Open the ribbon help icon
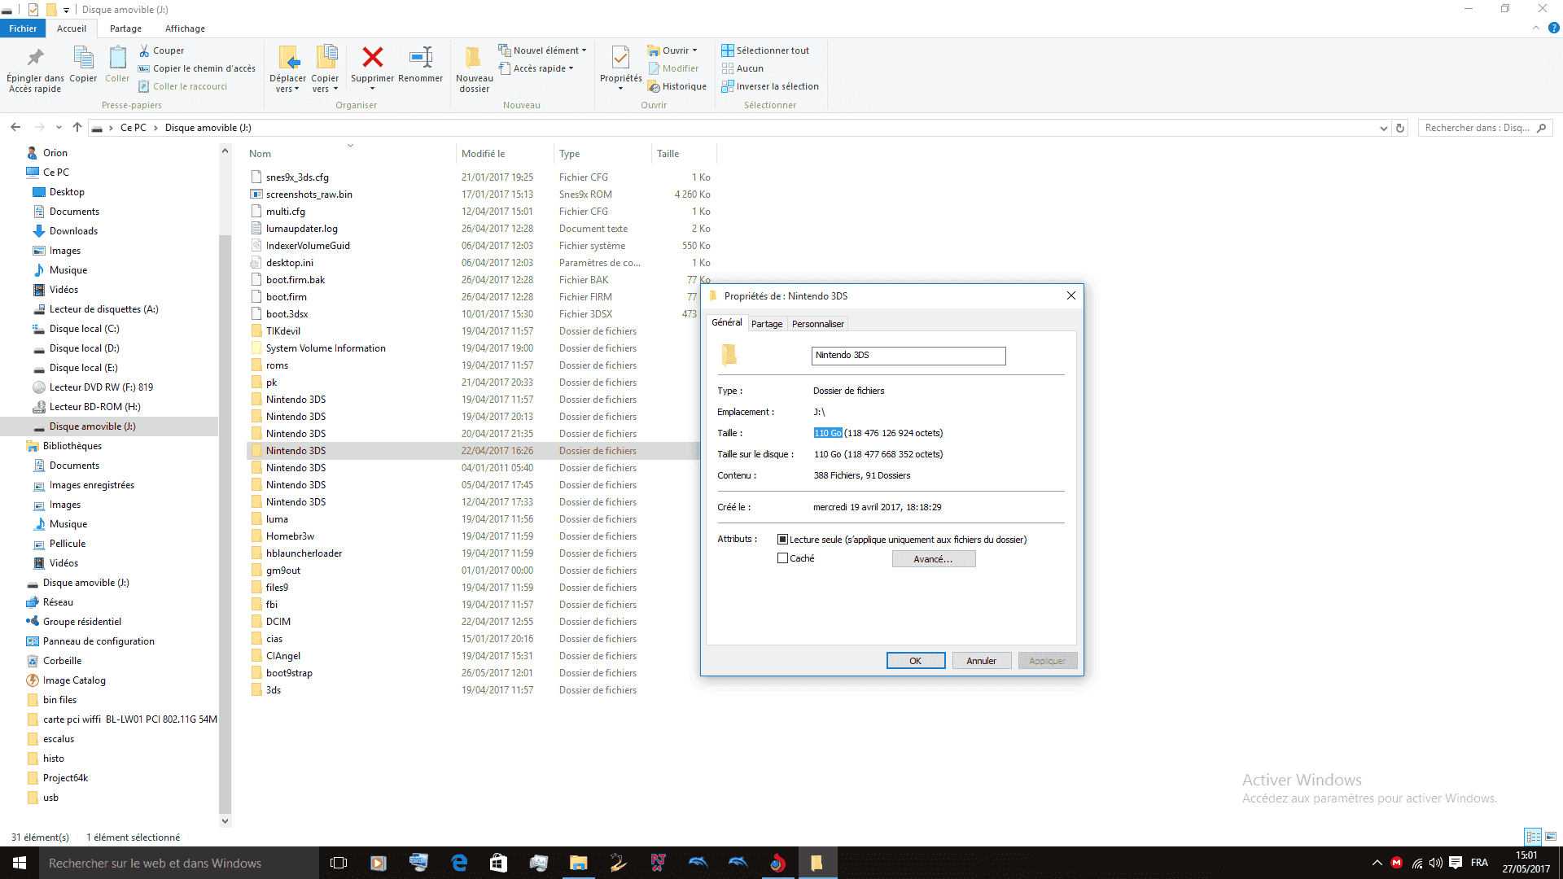This screenshot has width=1563, height=879. [1553, 28]
